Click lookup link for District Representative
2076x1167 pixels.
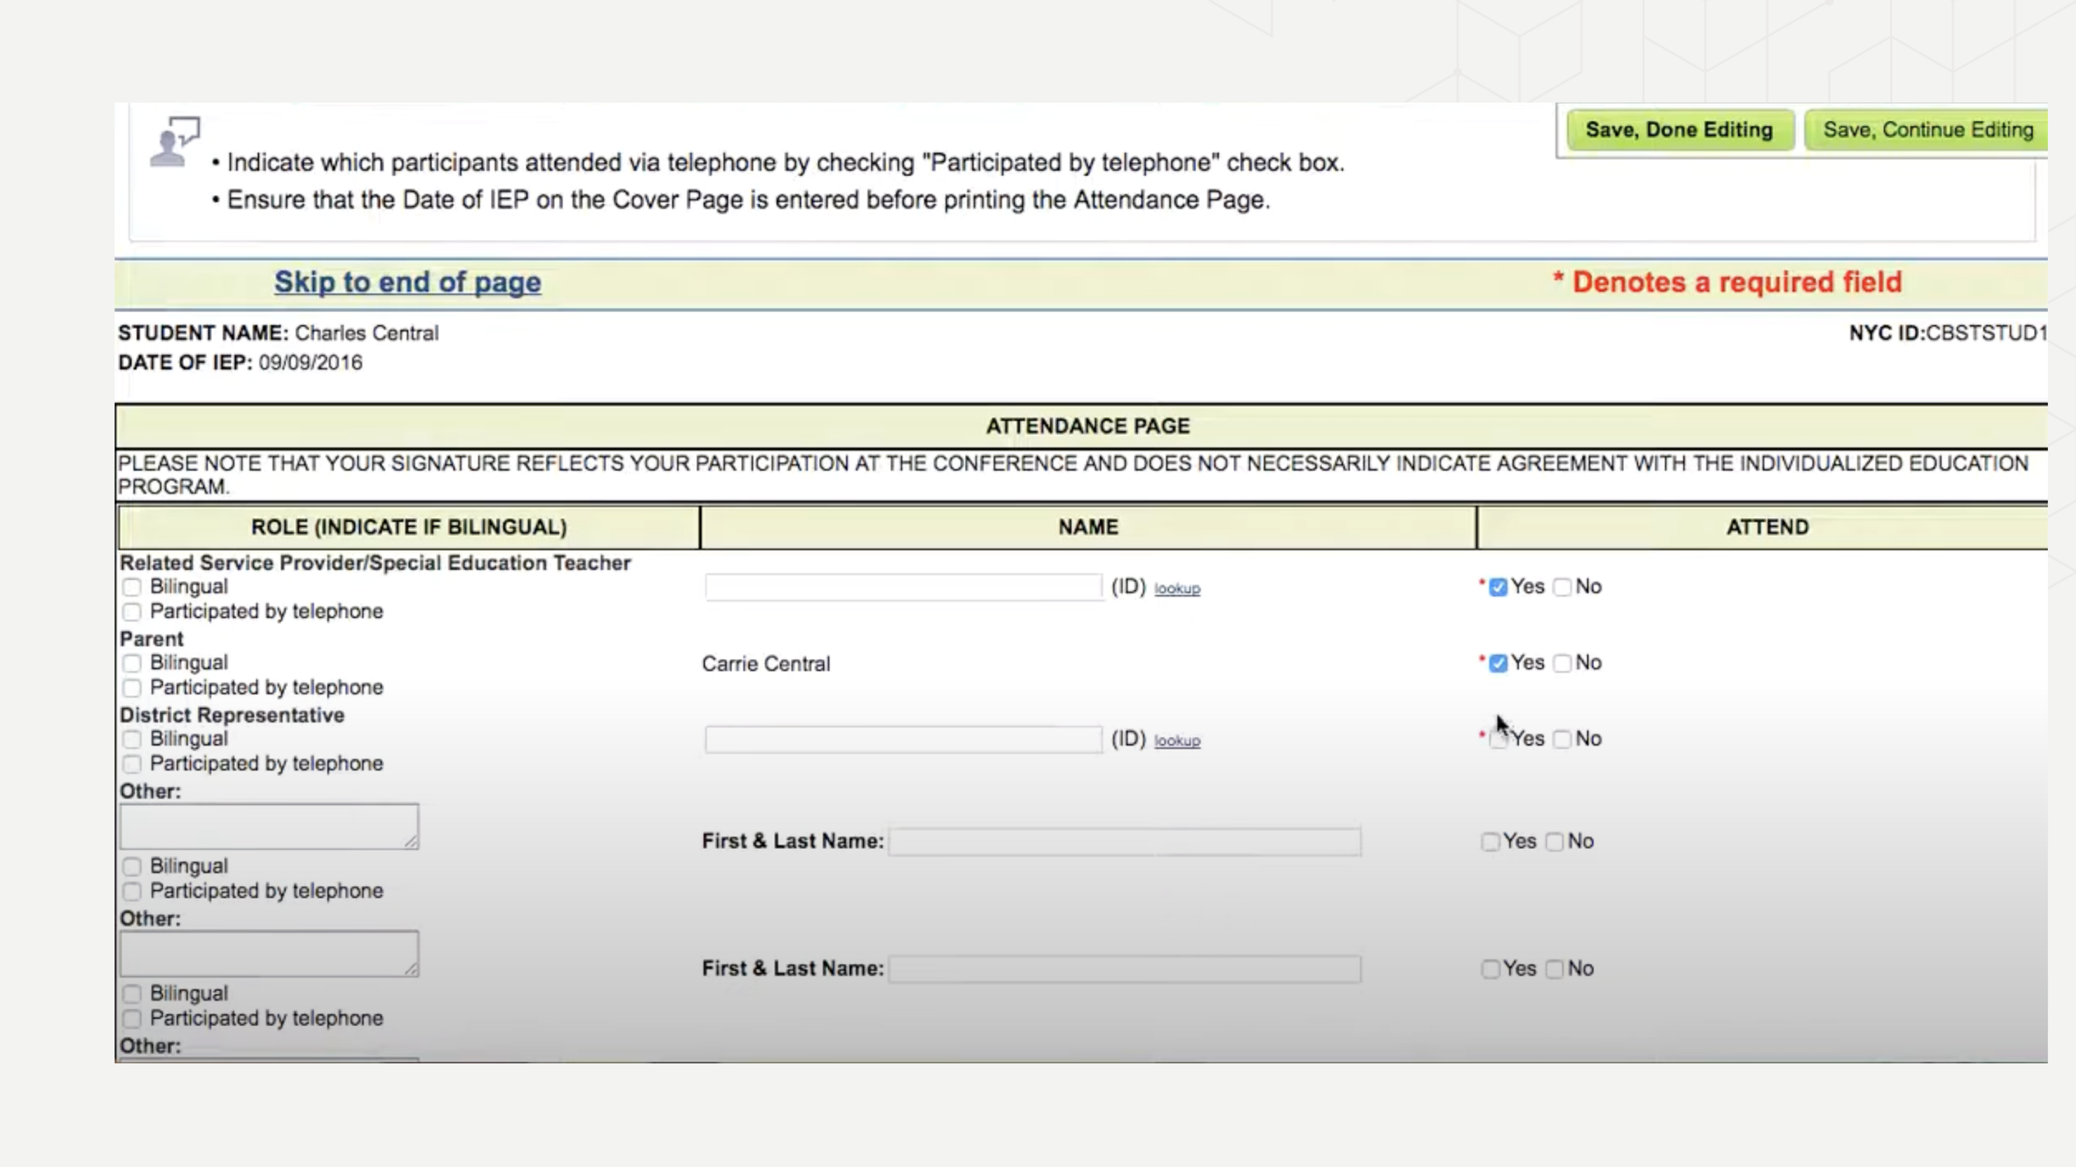[1177, 740]
